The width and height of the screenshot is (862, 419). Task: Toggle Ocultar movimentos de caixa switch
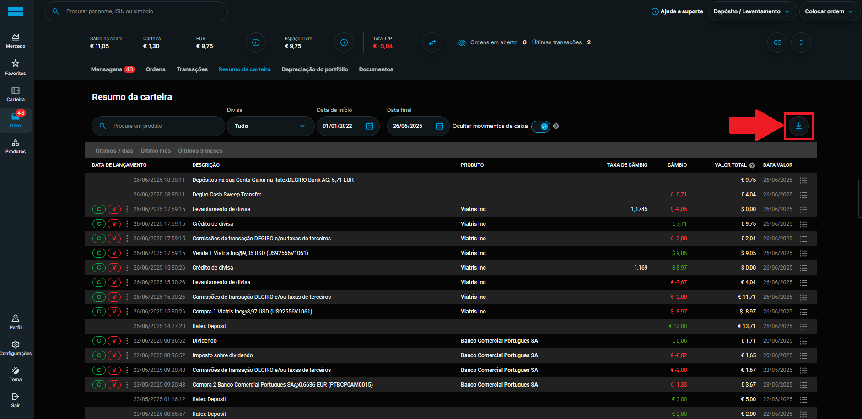pos(541,127)
